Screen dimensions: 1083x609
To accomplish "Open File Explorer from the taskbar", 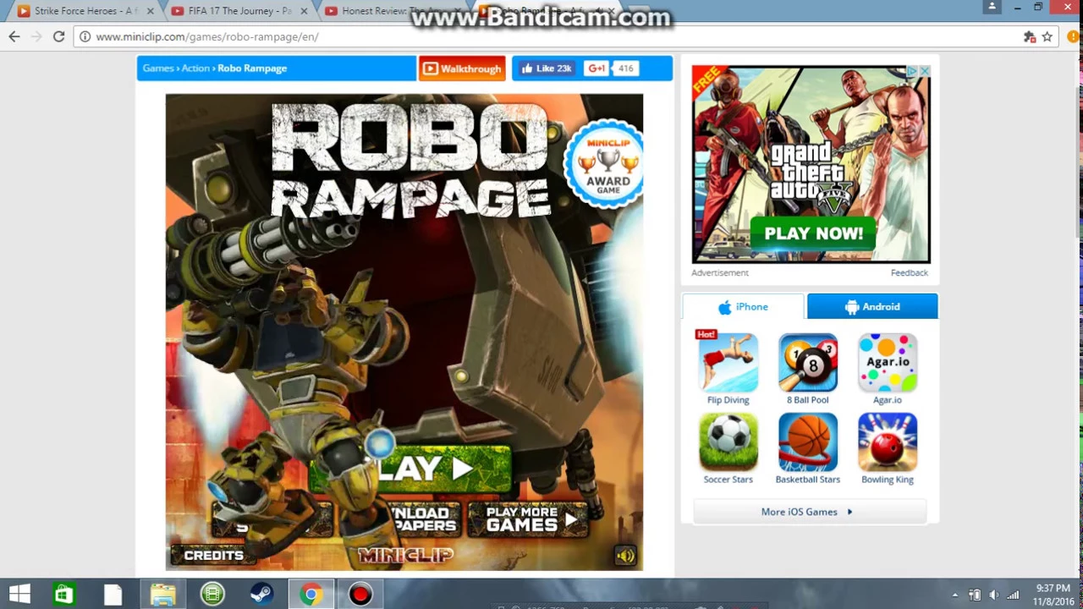I will click(162, 595).
